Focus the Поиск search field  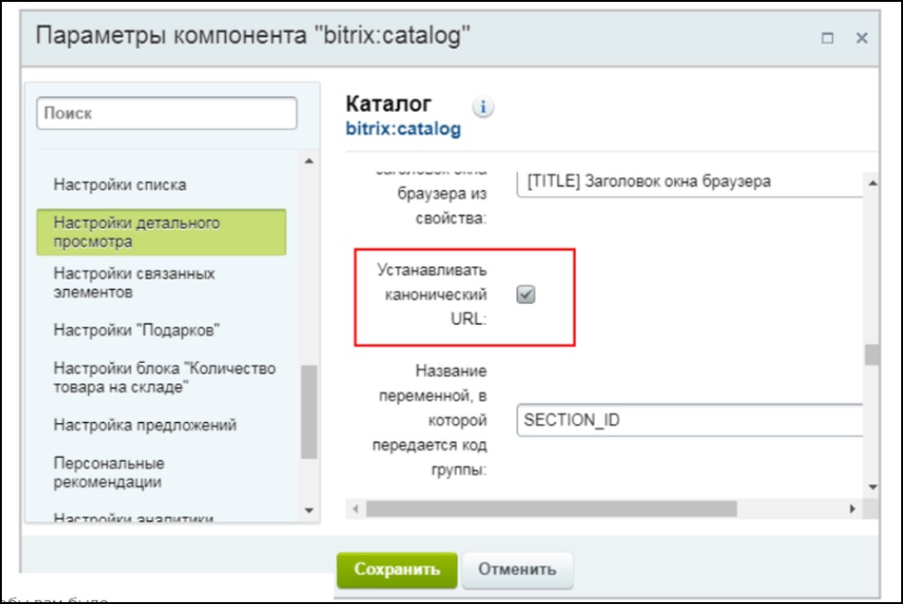point(167,113)
